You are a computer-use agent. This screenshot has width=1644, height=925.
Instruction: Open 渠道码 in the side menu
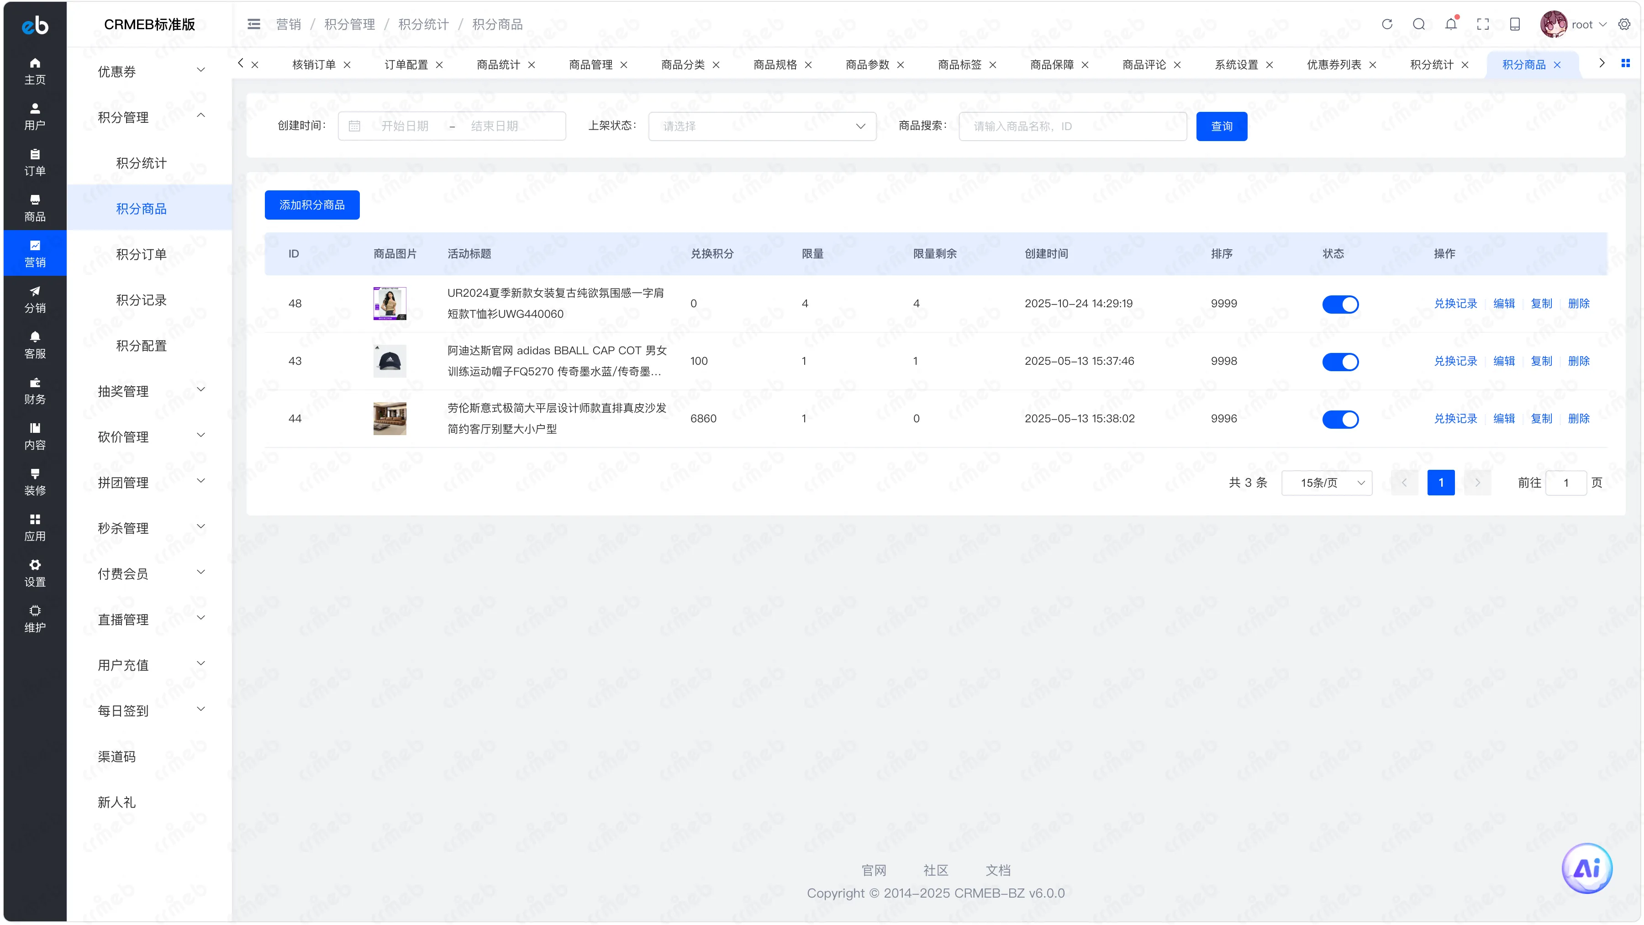[x=117, y=756]
